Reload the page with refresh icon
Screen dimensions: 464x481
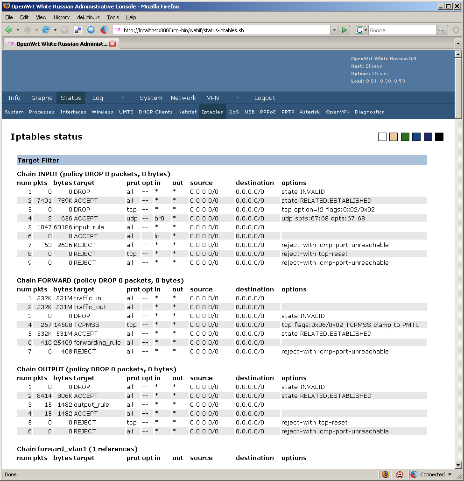coord(46,30)
